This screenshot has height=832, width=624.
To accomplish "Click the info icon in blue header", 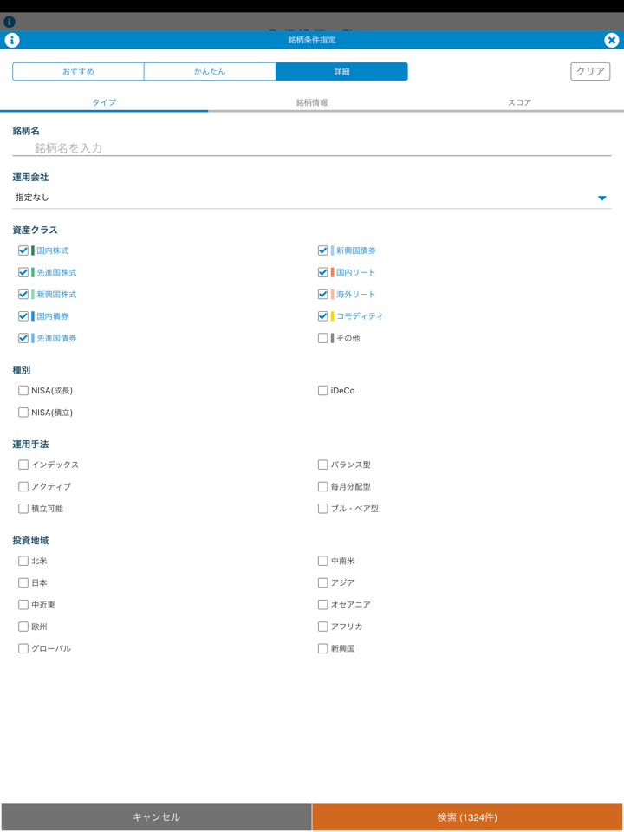I will tap(12, 40).
